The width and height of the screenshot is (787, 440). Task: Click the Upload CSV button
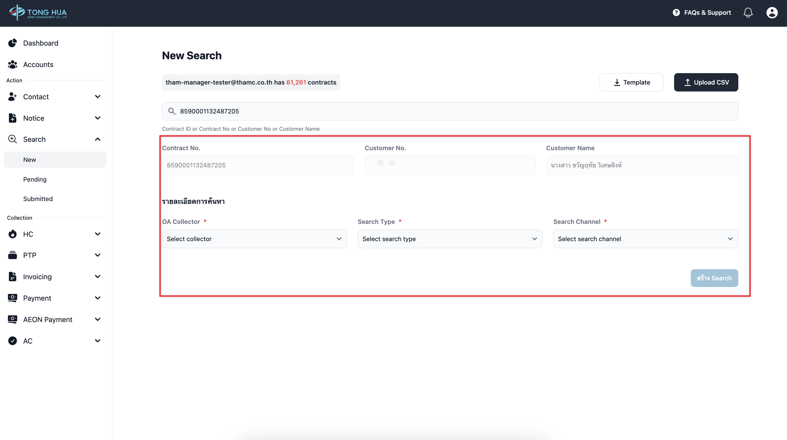(706, 82)
